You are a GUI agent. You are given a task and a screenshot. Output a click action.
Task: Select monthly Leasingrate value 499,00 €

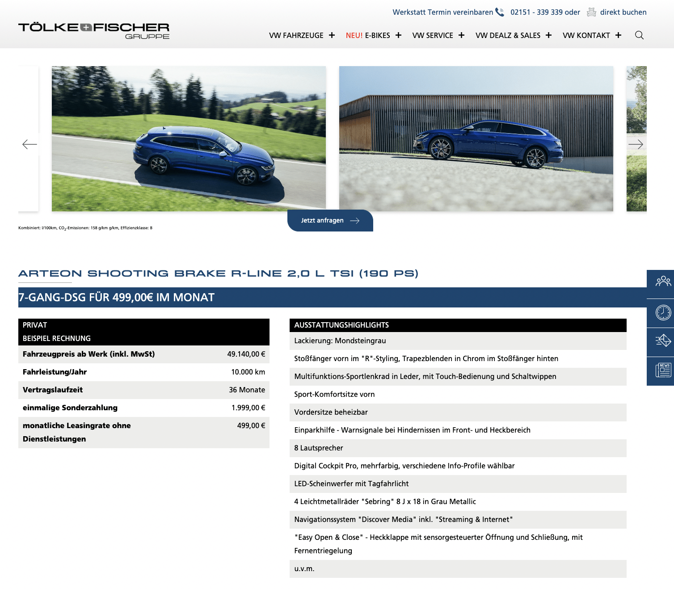click(251, 425)
